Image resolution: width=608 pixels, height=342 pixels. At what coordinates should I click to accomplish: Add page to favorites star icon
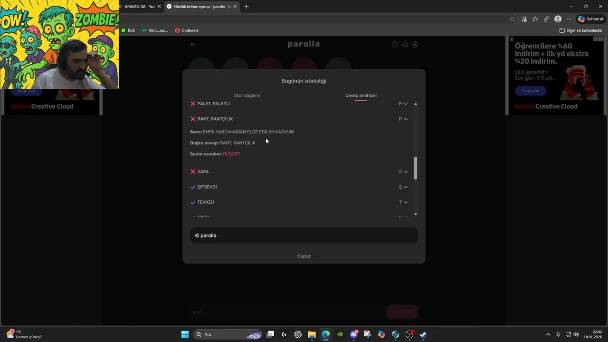click(512, 19)
